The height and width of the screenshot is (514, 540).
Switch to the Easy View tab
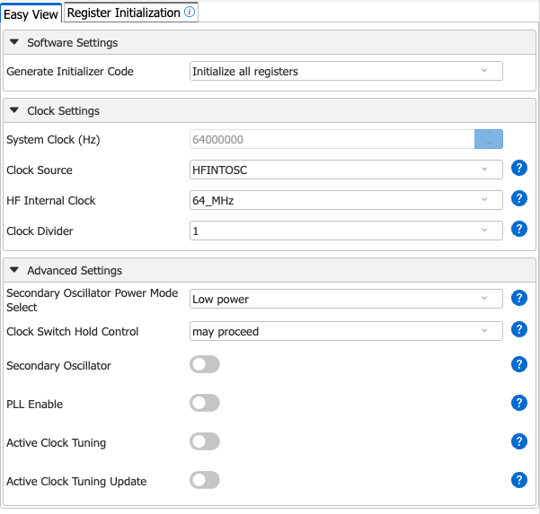pyautogui.click(x=31, y=13)
